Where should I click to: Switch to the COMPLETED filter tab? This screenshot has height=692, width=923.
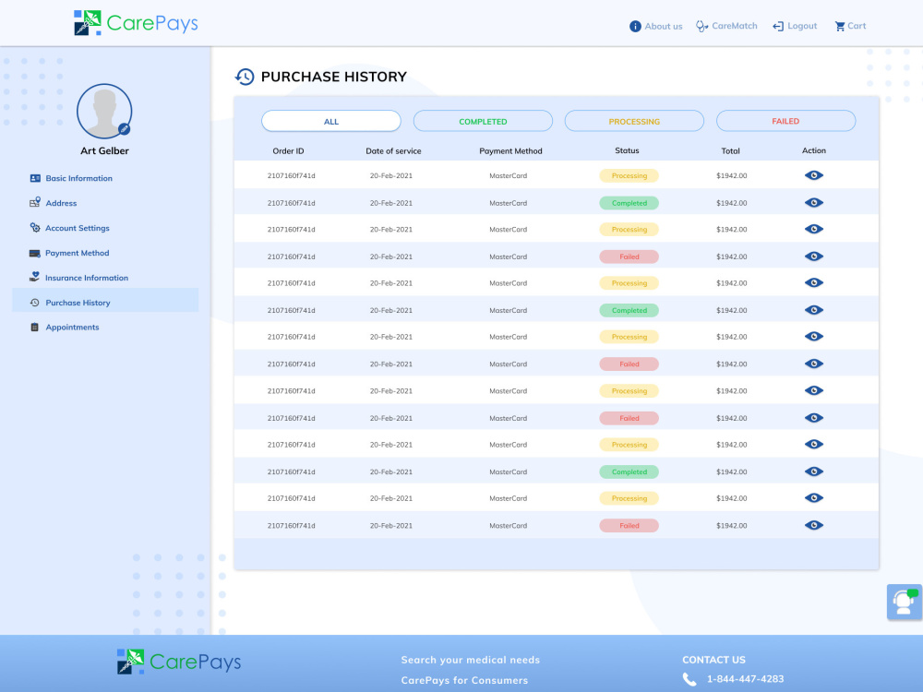(483, 121)
